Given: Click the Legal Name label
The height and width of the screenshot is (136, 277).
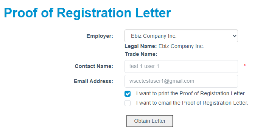Looking at the screenshot, I should click(x=141, y=46).
